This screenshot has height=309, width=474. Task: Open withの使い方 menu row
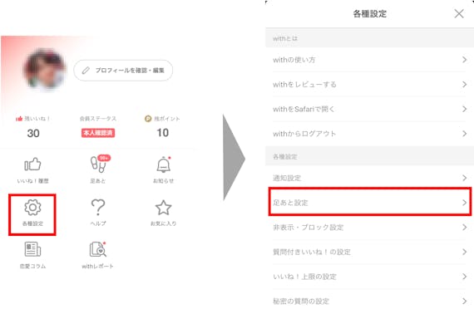pyautogui.click(x=370, y=60)
